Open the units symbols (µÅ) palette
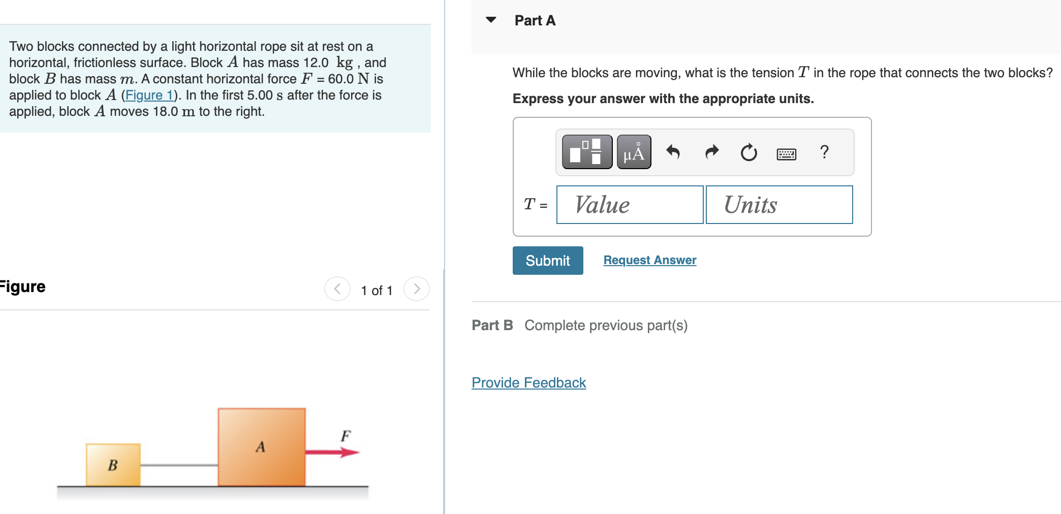This screenshot has width=1061, height=514. pyautogui.click(x=634, y=152)
